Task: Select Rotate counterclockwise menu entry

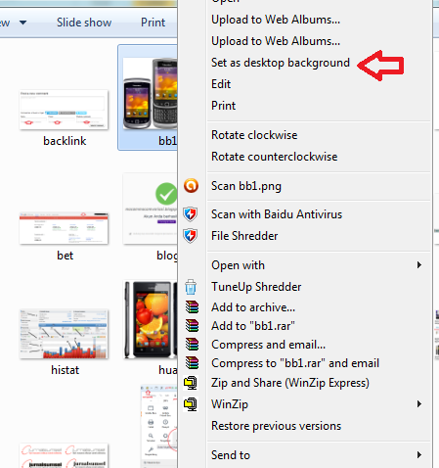Action: [274, 157]
